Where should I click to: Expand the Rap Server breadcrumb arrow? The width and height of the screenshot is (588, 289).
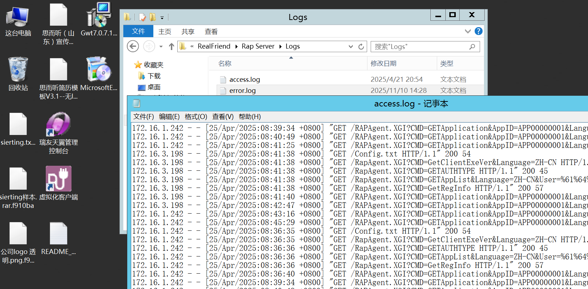point(280,46)
